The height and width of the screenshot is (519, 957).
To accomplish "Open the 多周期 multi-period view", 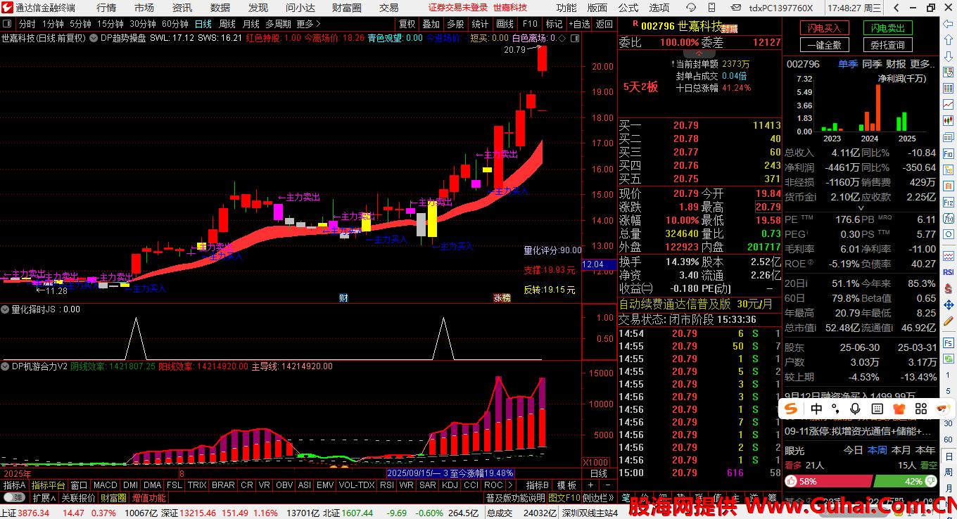I will click(x=278, y=24).
